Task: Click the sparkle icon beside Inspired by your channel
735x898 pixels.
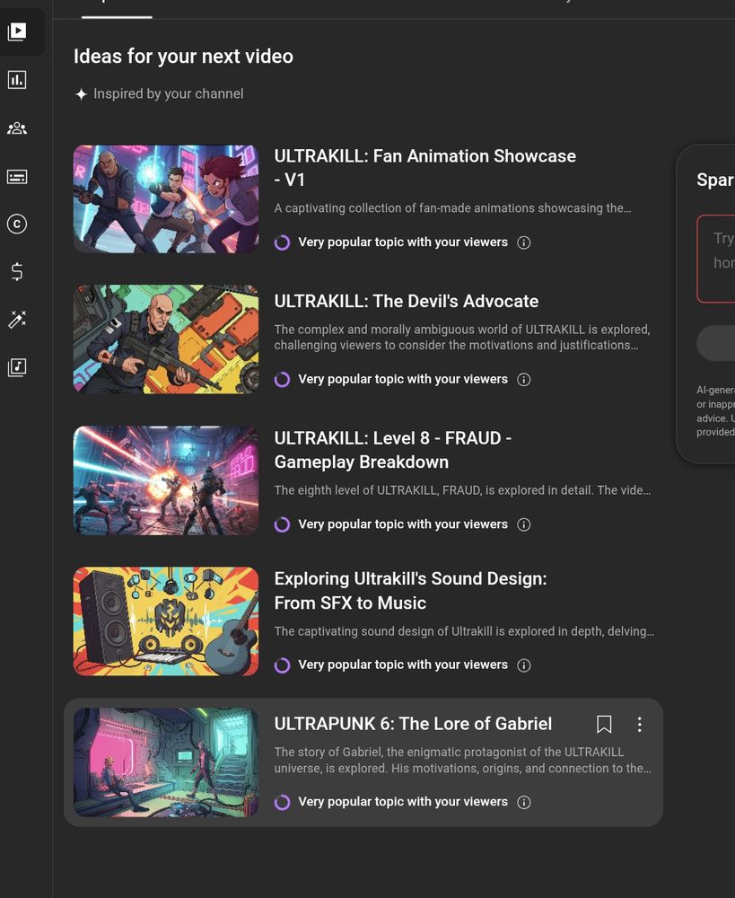Action: tap(82, 94)
